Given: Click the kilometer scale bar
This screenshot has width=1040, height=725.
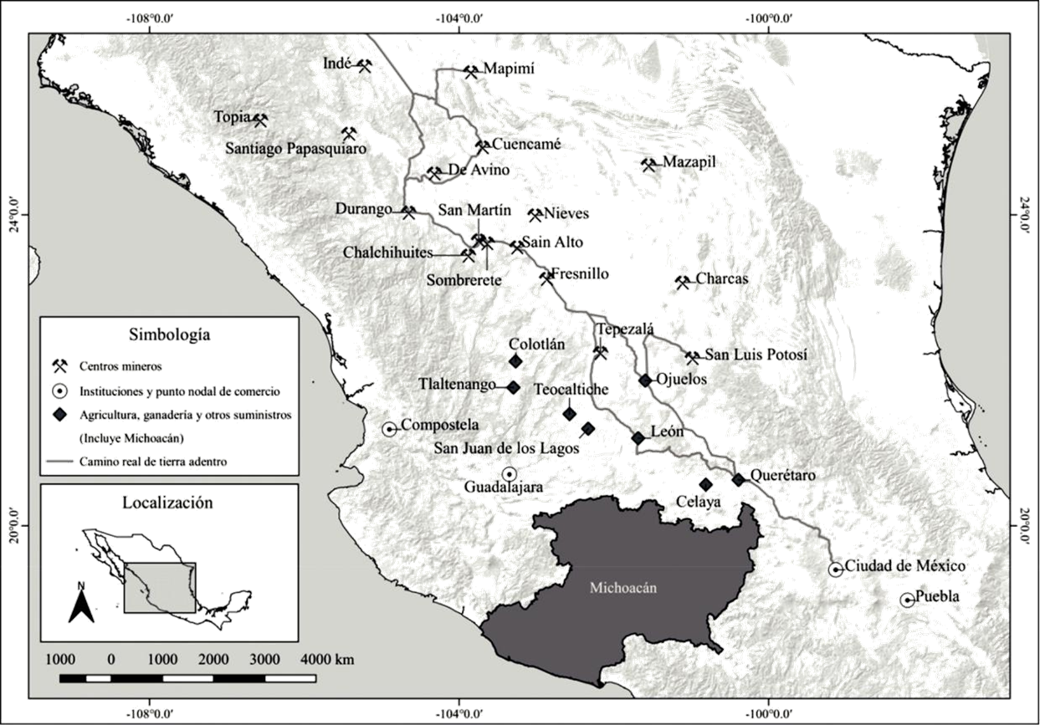Looking at the screenshot, I should [176, 677].
